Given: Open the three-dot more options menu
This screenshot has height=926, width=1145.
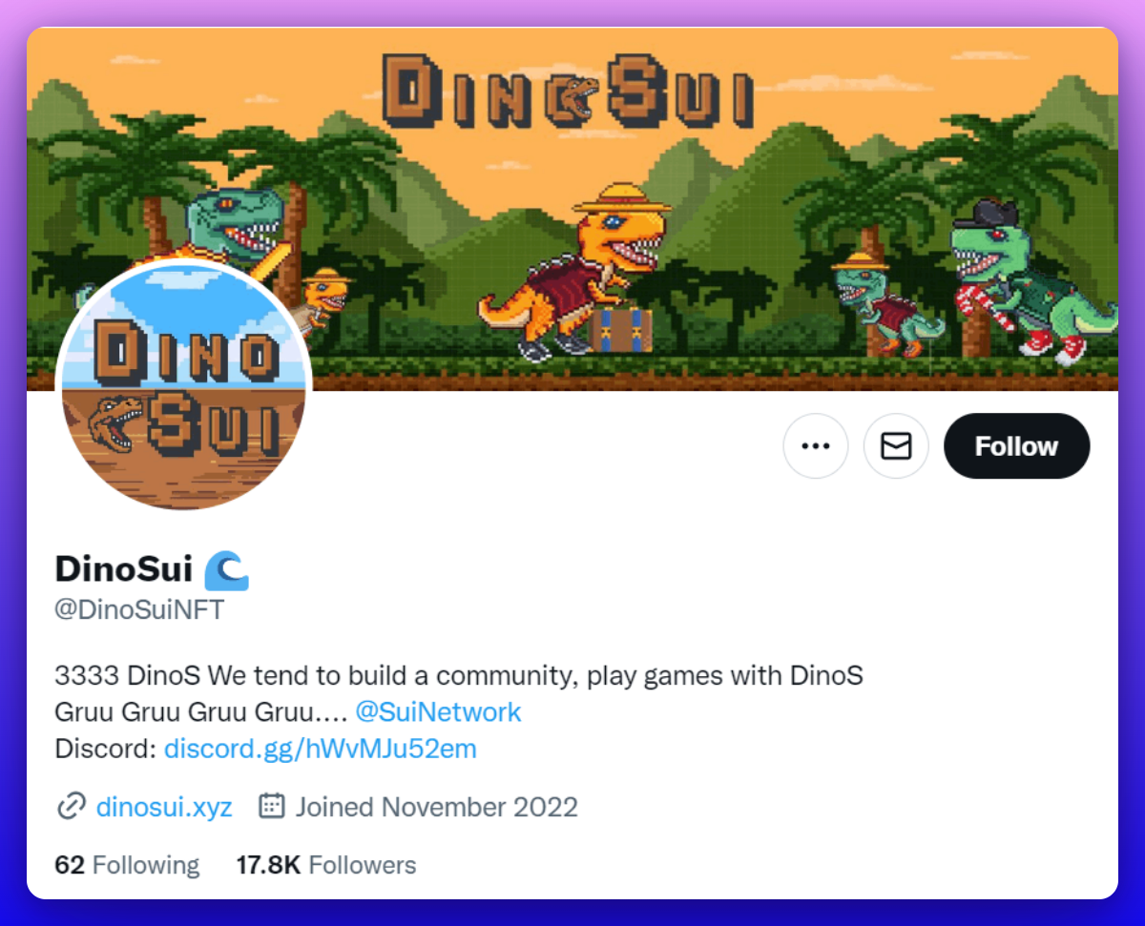Looking at the screenshot, I should (816, 445).
